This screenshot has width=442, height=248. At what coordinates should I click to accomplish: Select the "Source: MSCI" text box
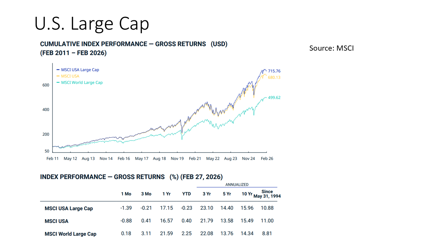coord(331,48)
